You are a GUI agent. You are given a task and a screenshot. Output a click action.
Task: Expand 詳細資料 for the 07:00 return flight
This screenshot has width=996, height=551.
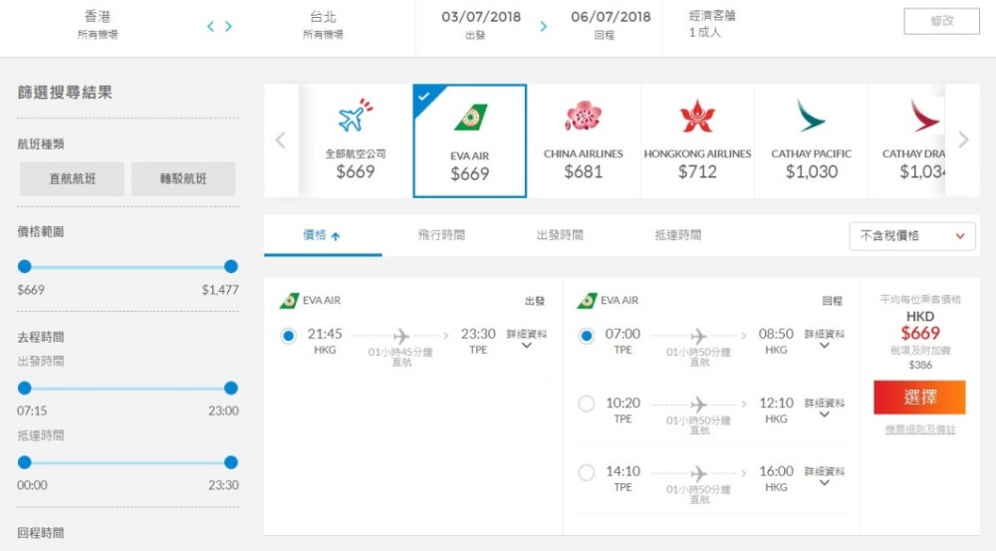point(825,339)
